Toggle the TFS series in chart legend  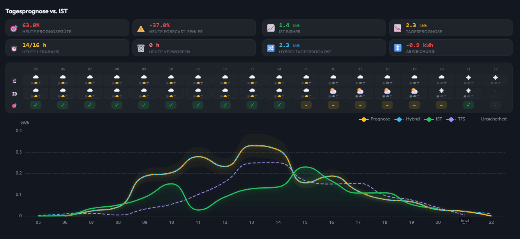tap(456, 119)
